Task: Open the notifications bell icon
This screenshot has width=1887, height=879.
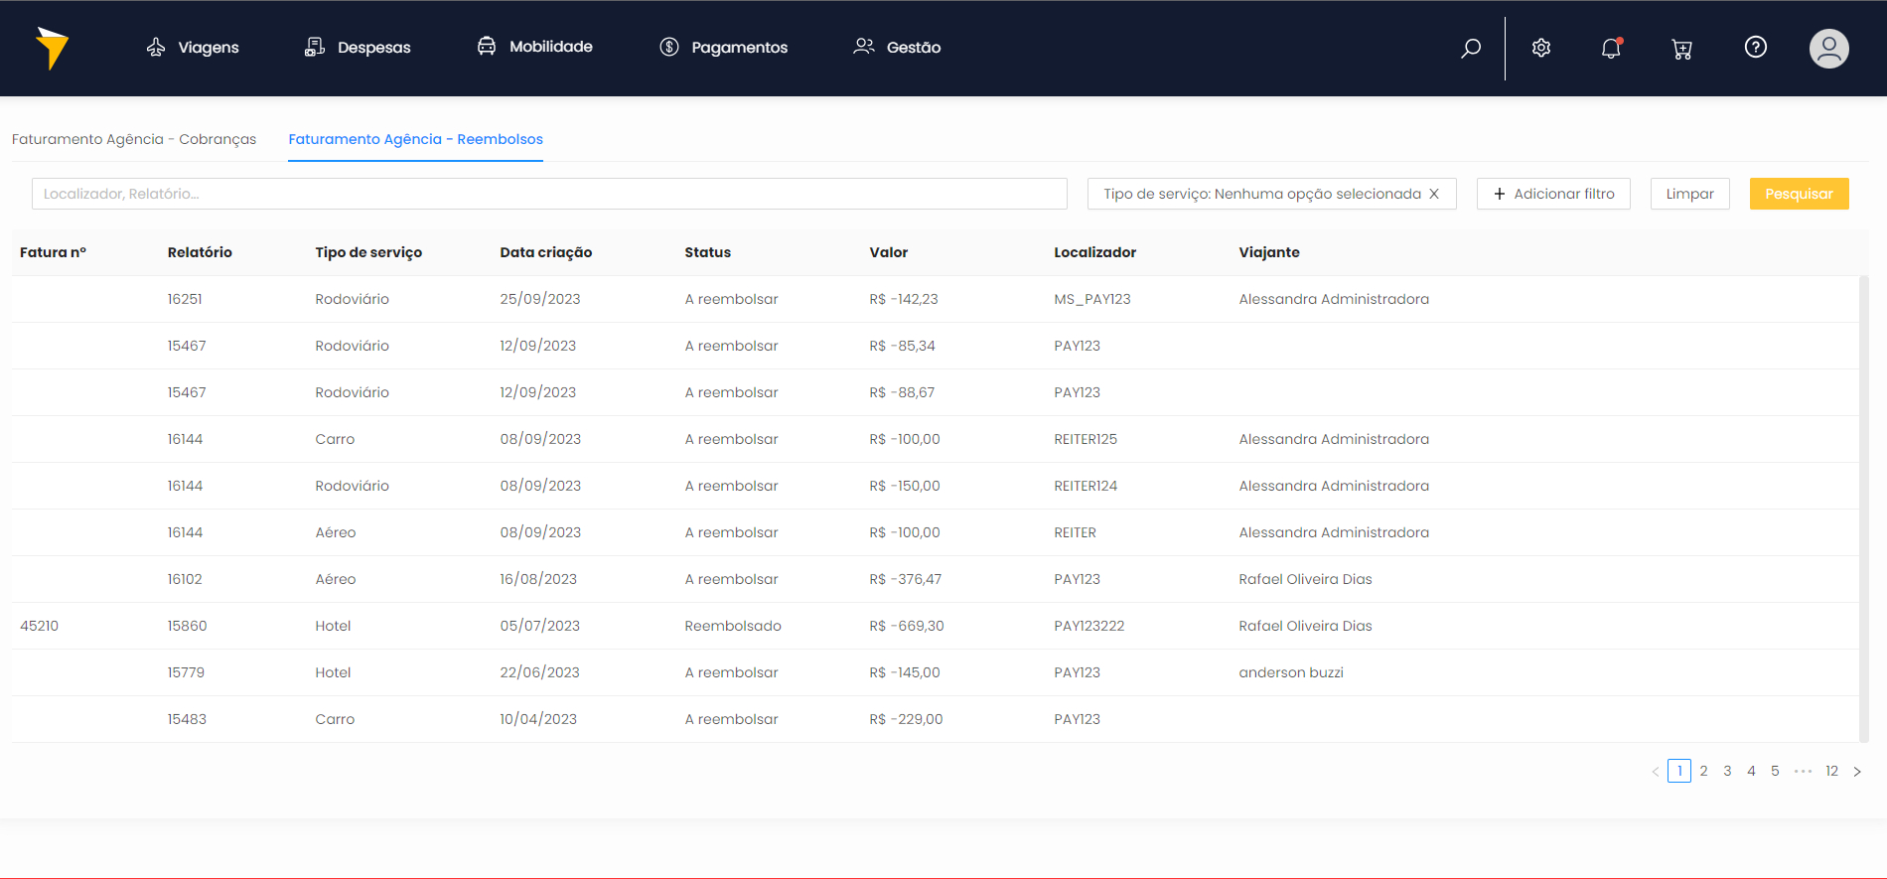Action: point(1611,48)
